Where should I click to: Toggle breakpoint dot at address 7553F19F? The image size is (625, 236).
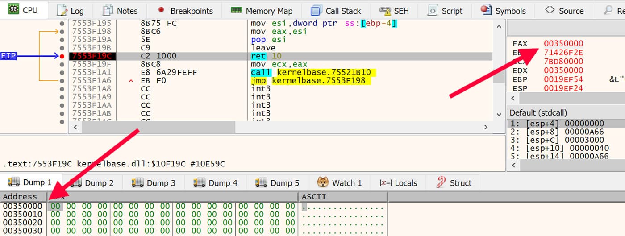click(x=62, y=64)
